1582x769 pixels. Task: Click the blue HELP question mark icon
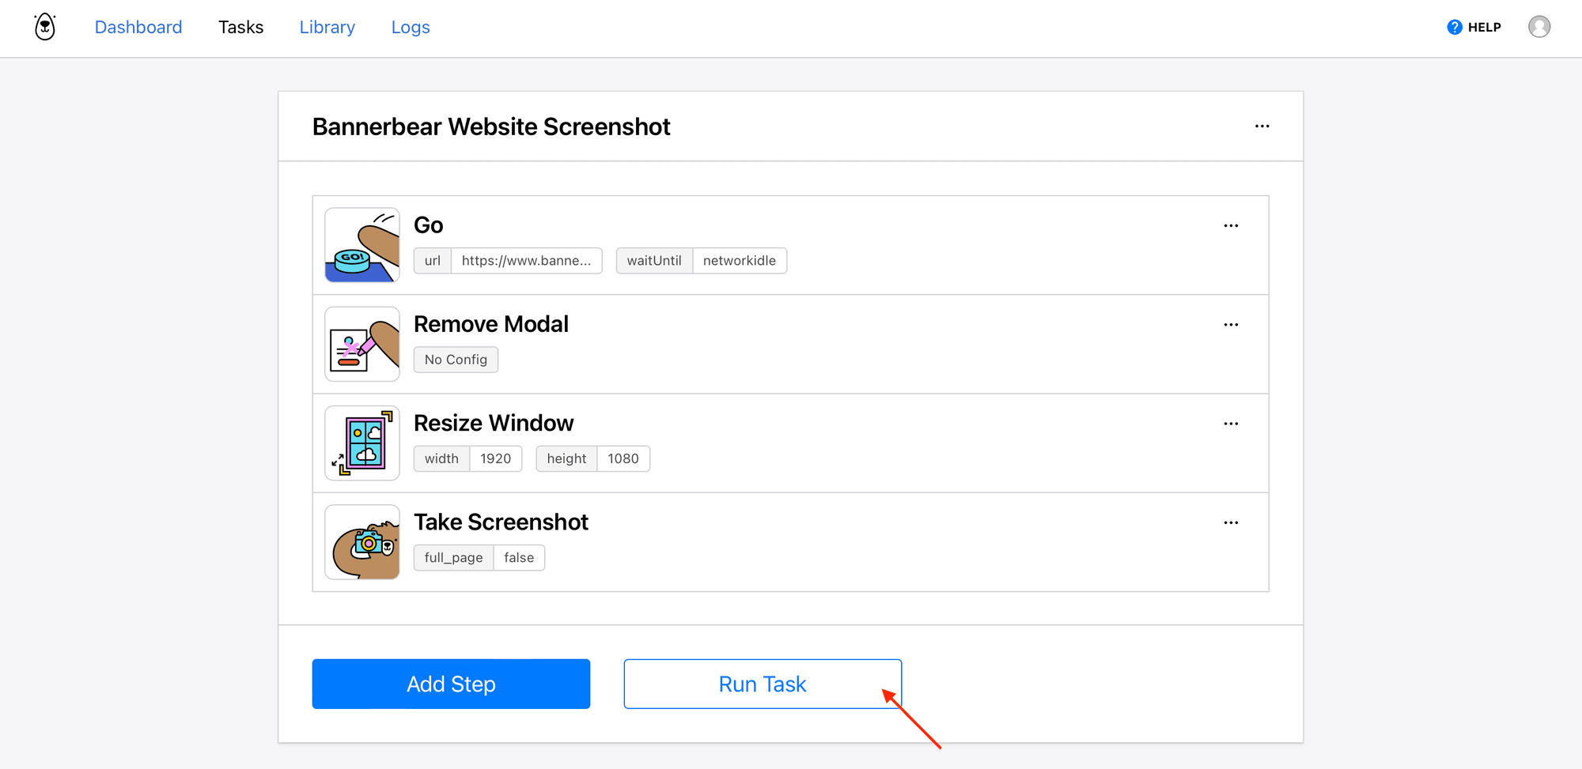coord(1454,27)
